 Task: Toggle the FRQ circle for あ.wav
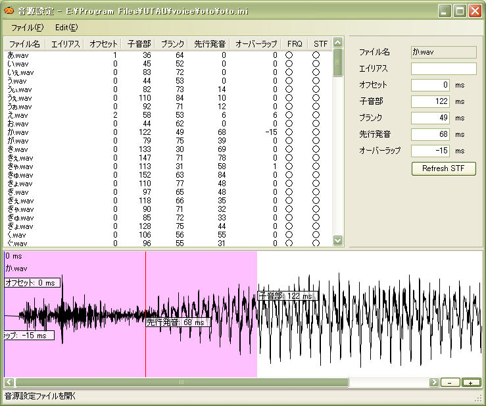[289, 55]
